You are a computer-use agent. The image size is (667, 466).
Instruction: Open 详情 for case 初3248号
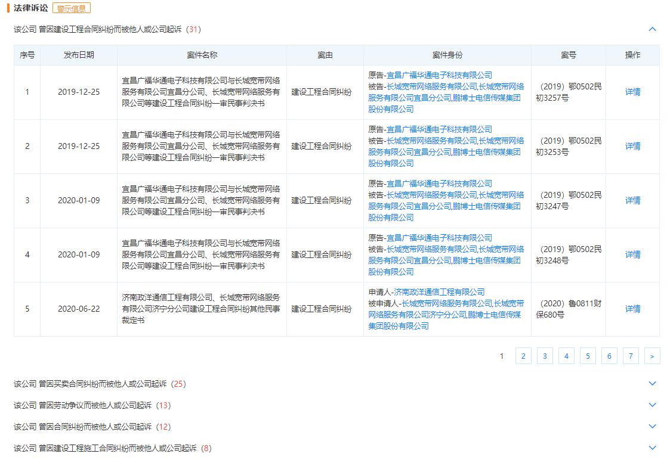tap(632, 254)
